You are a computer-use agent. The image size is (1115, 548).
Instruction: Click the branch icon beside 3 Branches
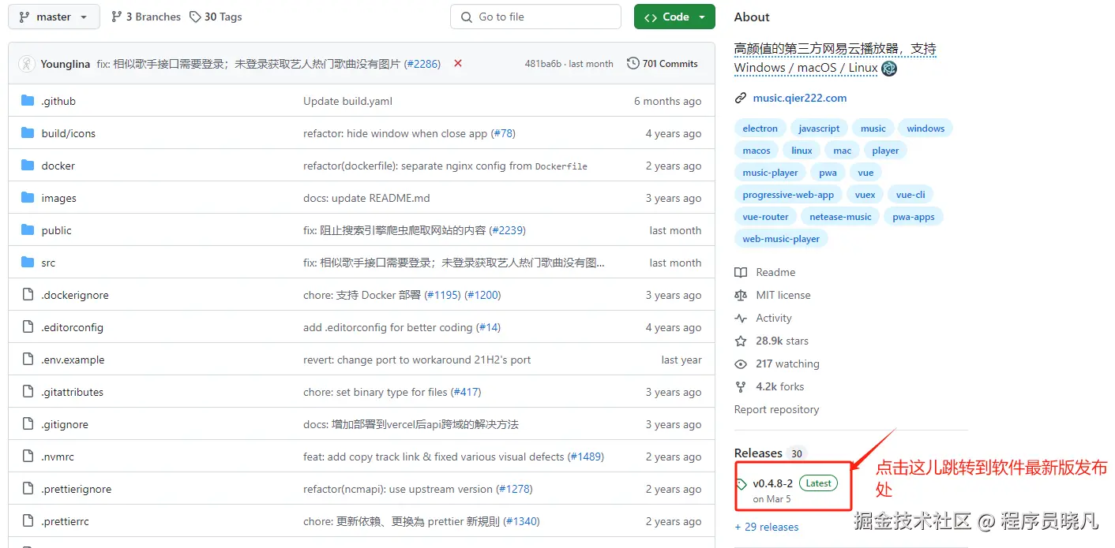click(x=117, y=17)
